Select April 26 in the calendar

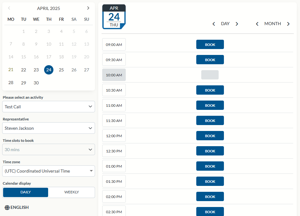tap(74, 70)
